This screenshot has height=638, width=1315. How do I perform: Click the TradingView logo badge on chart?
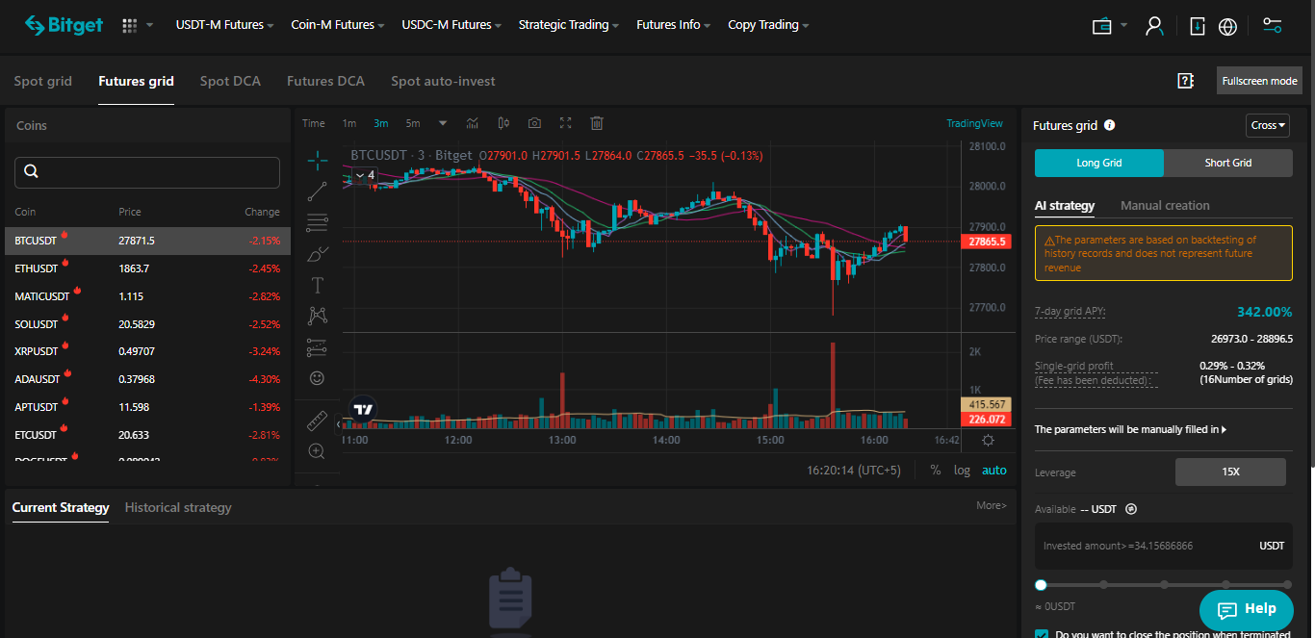pos(363,409)
